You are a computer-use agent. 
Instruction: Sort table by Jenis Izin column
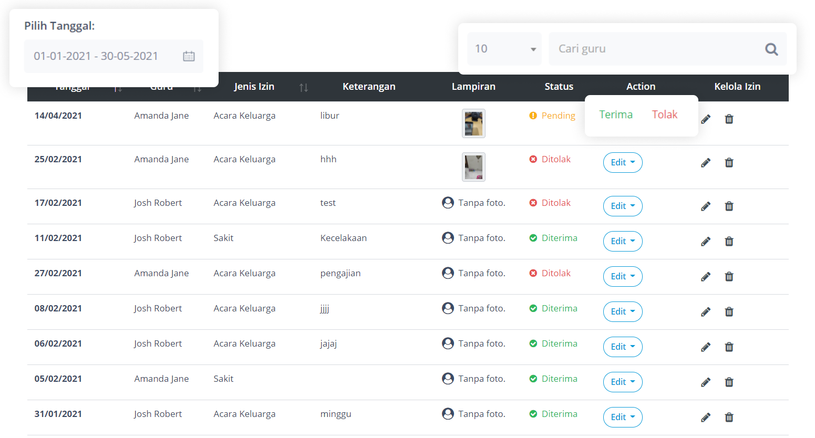coord(303,87)
